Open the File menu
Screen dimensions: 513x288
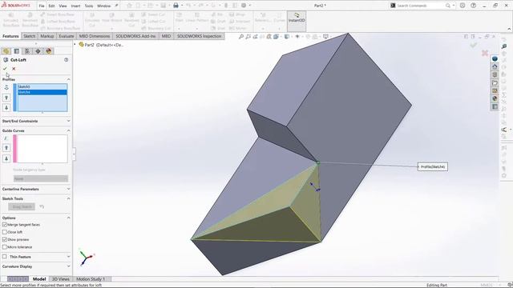42,6
